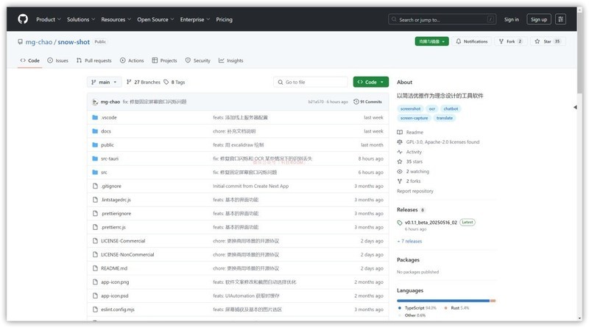Image resolution: width=589 pixels, height=328 pixels.
Task: Open the main branch selector
Action: click(x=104, y=82)
